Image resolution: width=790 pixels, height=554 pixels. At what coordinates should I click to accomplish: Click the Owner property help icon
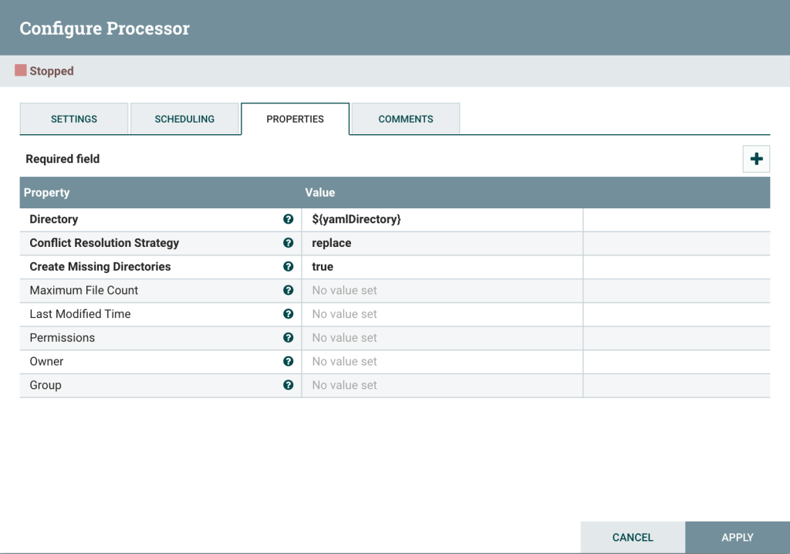tap(289, 361)
